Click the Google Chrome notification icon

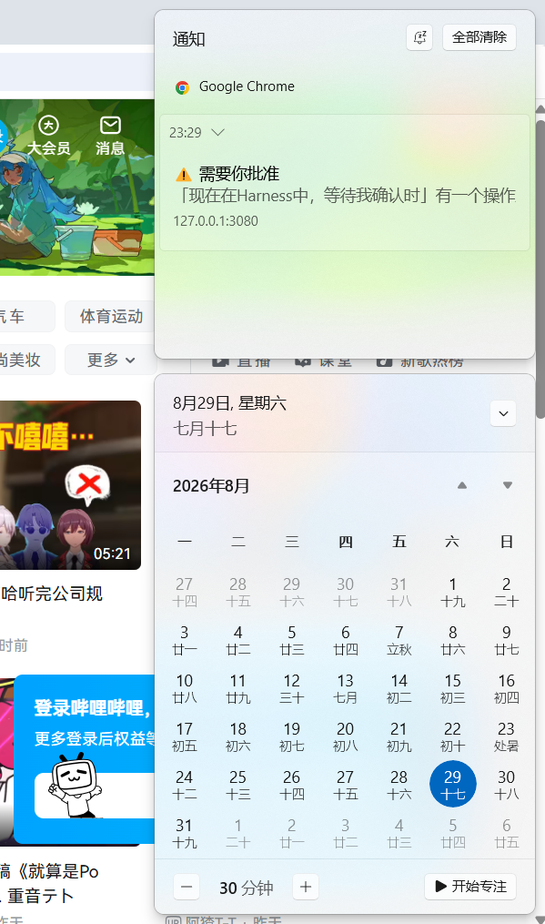(x=183, y=87)
